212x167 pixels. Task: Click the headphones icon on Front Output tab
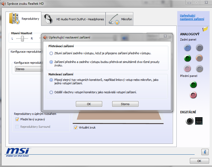[48, 19]
